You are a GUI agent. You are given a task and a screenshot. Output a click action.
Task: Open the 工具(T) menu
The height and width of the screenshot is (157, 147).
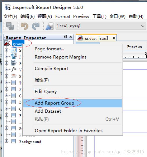click(99, 16)
